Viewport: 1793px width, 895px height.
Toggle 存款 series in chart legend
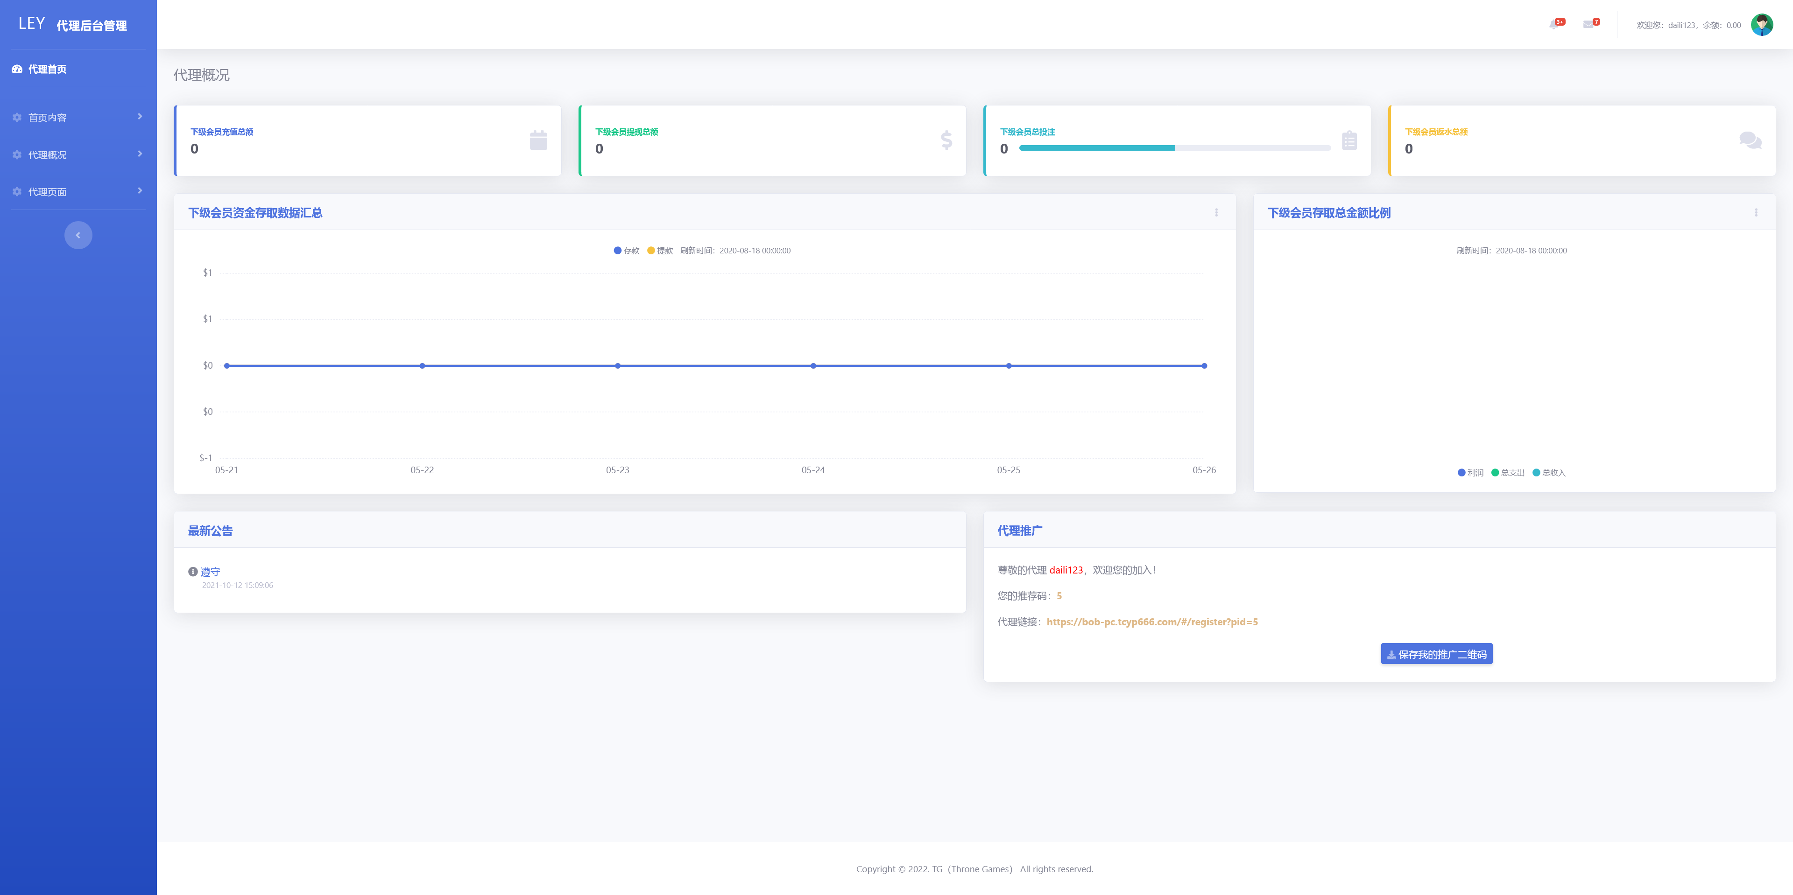click(627, 251)
